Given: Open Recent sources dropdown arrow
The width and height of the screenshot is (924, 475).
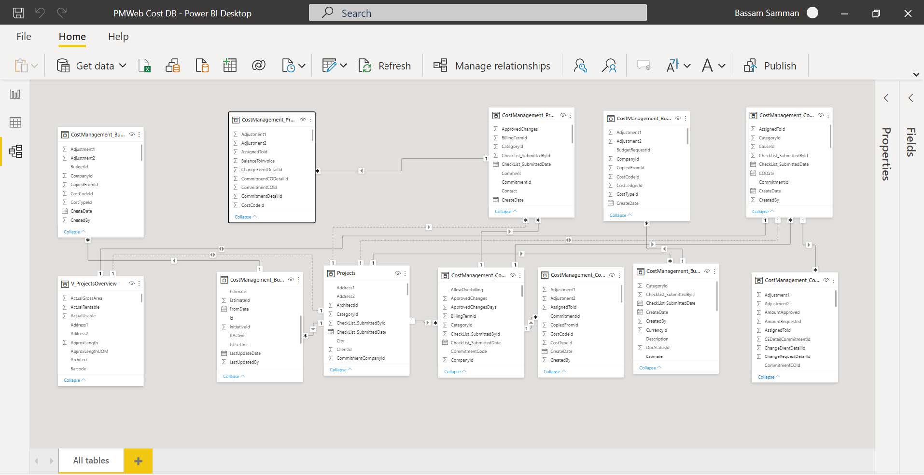Looking at the screenshot, I should point(302,66).
